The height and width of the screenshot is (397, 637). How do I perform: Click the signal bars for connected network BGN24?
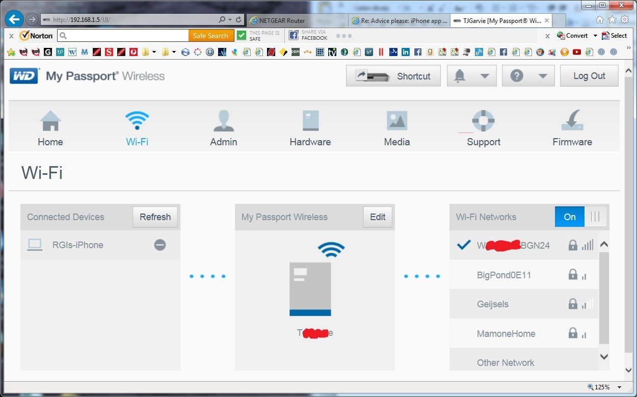tap(588, 245)
